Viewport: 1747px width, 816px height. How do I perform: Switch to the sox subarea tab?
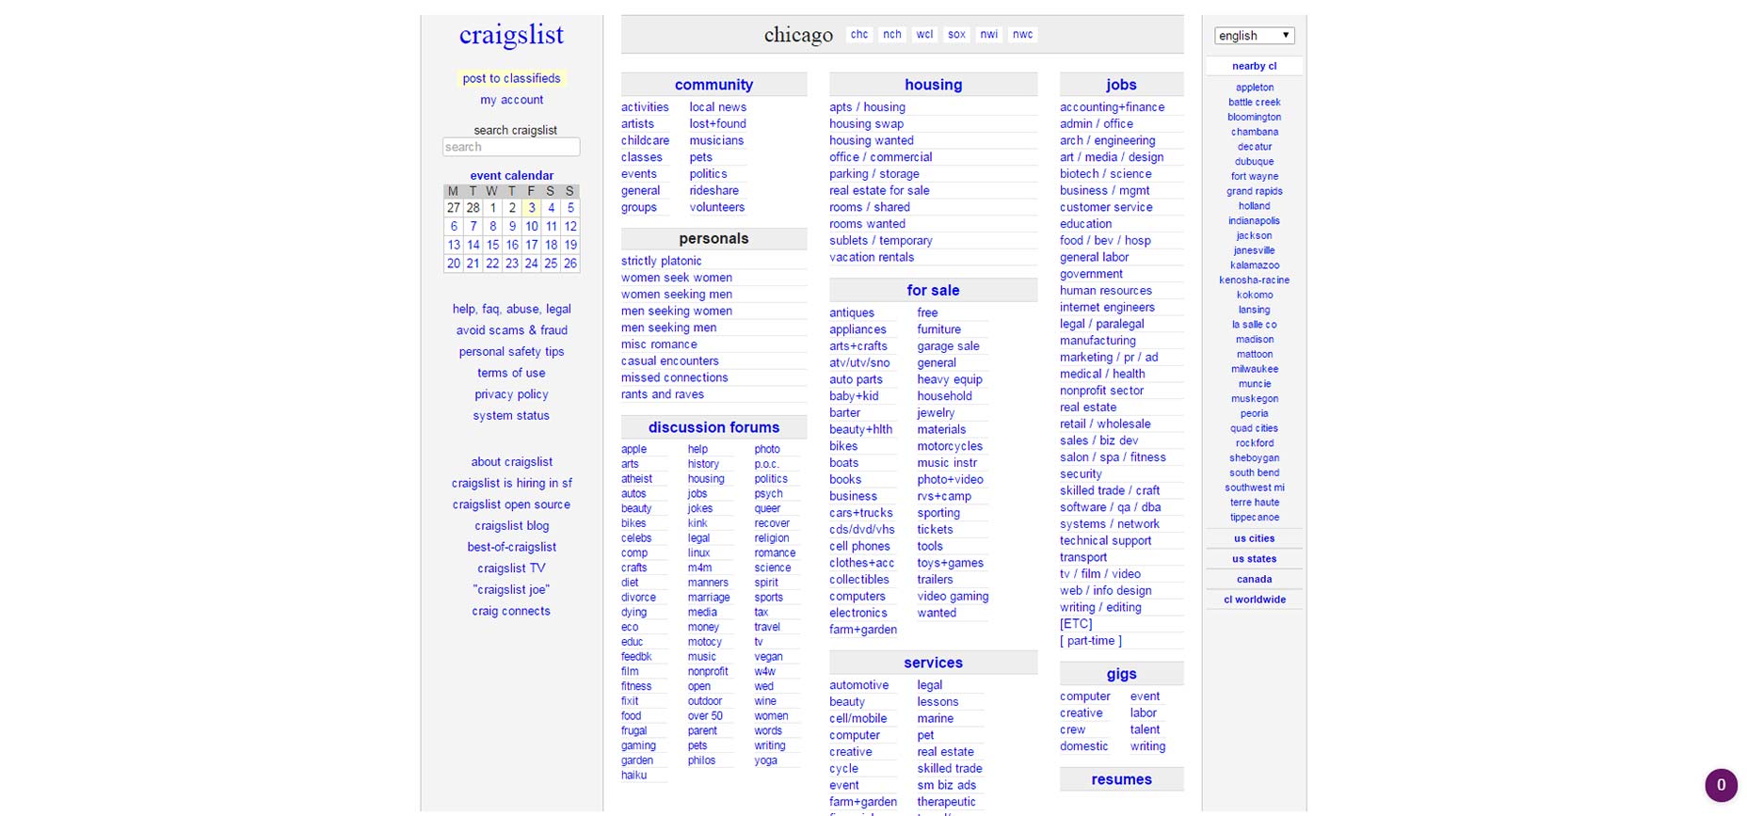click(956, 34)
